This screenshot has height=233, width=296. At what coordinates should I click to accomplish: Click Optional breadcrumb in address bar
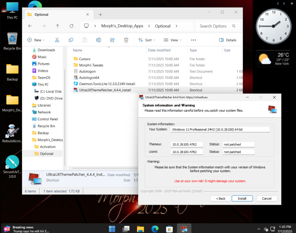click(163, 26)
